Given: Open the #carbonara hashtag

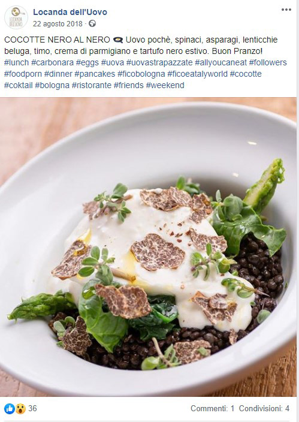Looking at the screenshot, I should point(53,62).
